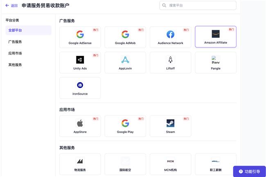Image resolution: width=266 pixels, height=177 pixels.
Task: Click the 功能引导 question mark icon
Action: click(x=241, y=172)
